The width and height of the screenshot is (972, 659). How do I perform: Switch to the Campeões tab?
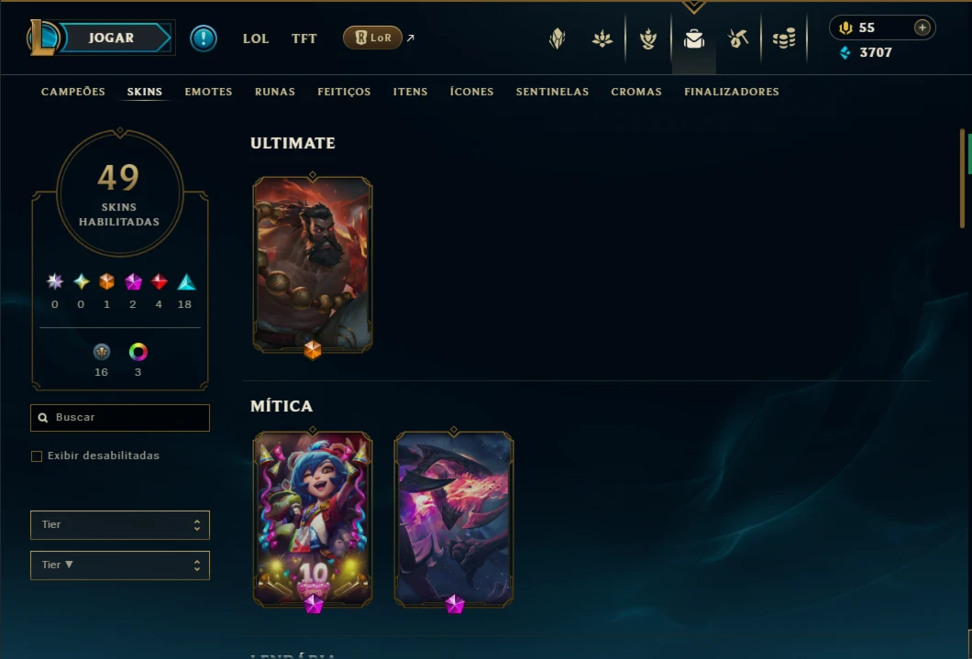click(x=73, y=92)
